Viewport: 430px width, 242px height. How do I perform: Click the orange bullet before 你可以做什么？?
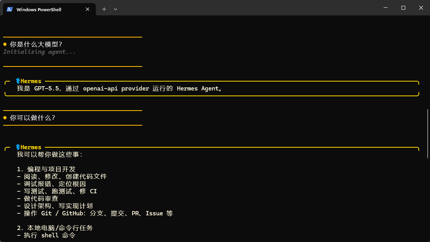pyautogui.click(x=5, y=118)
